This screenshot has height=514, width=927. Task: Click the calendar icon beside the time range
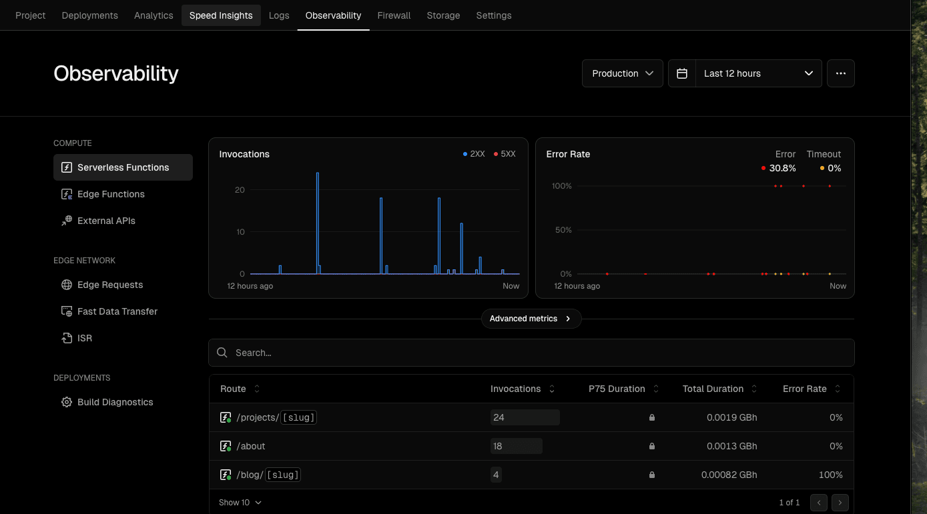click(681, 73)
